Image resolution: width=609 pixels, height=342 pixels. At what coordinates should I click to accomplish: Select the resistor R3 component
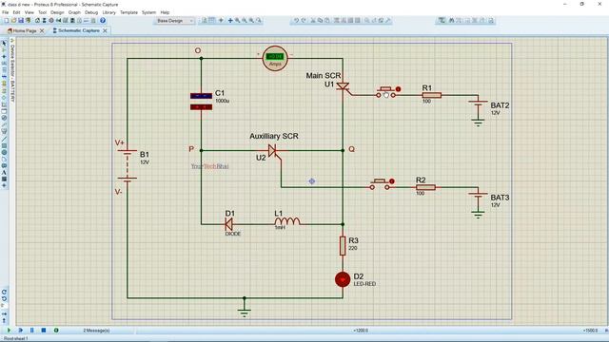click(x=343, y=246)
